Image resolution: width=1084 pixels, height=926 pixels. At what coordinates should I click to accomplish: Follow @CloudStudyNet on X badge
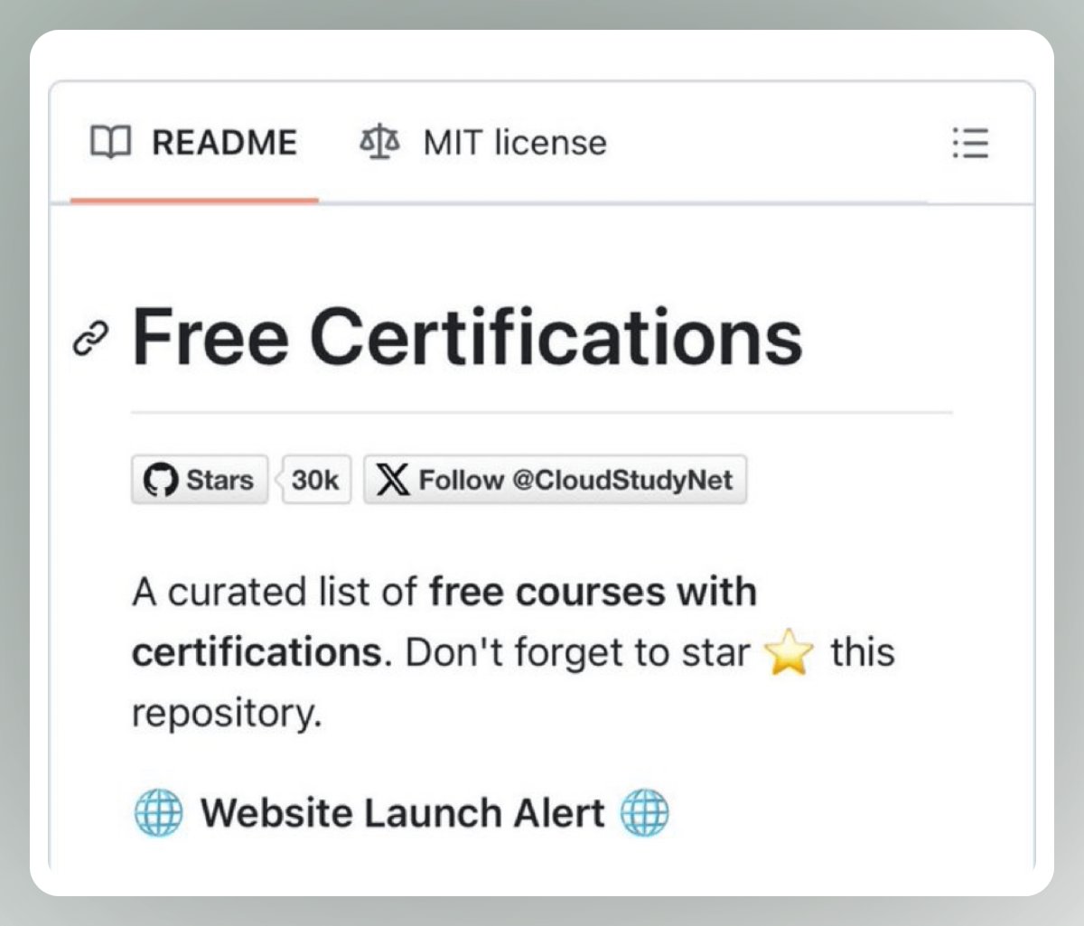pos(555,480)
